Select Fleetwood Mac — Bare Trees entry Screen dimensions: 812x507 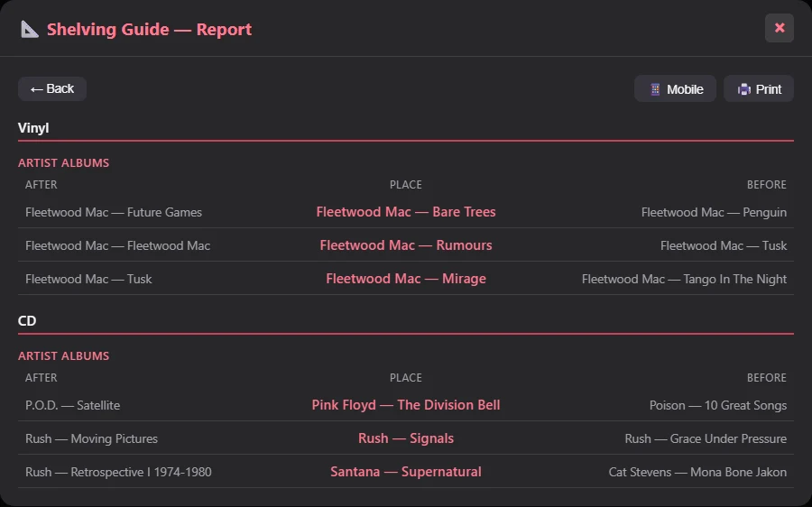click(x=406, y=212)
